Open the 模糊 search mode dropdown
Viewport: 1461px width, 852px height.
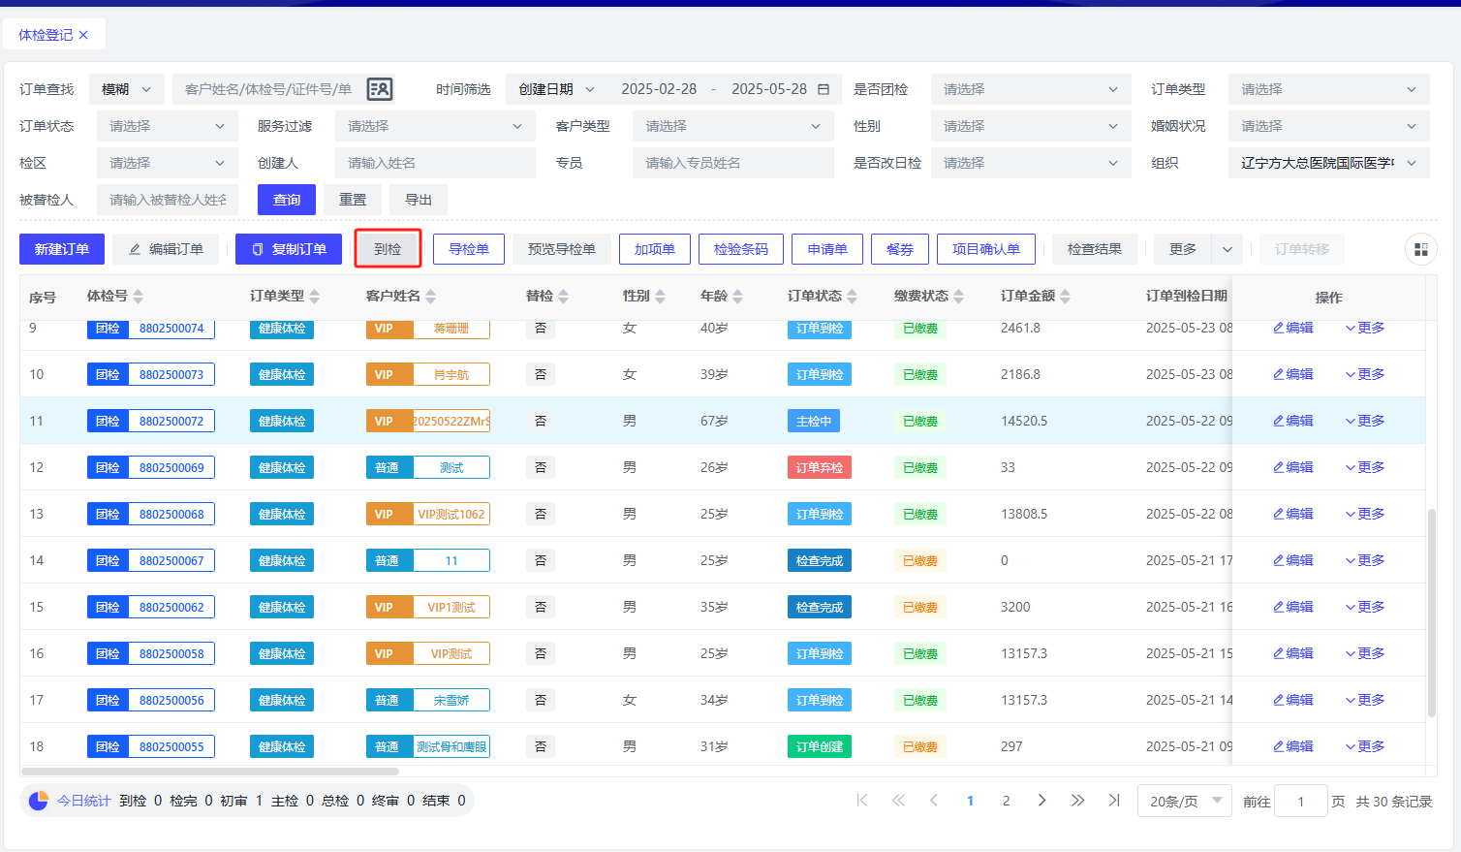(127, 89)
